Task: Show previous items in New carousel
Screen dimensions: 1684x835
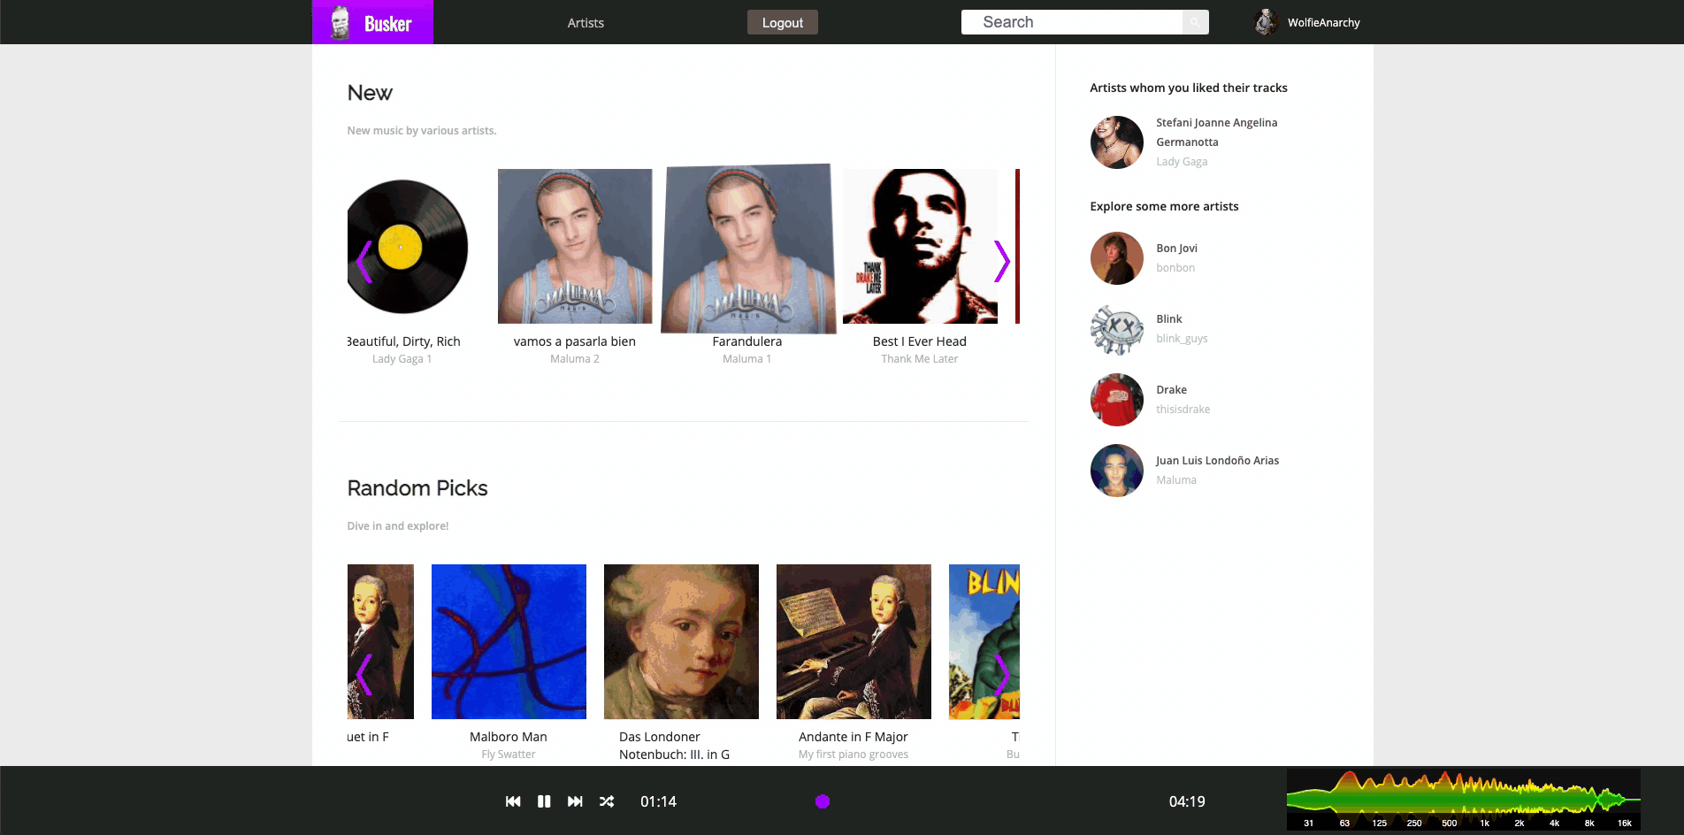Action: (x=364, y=261)
